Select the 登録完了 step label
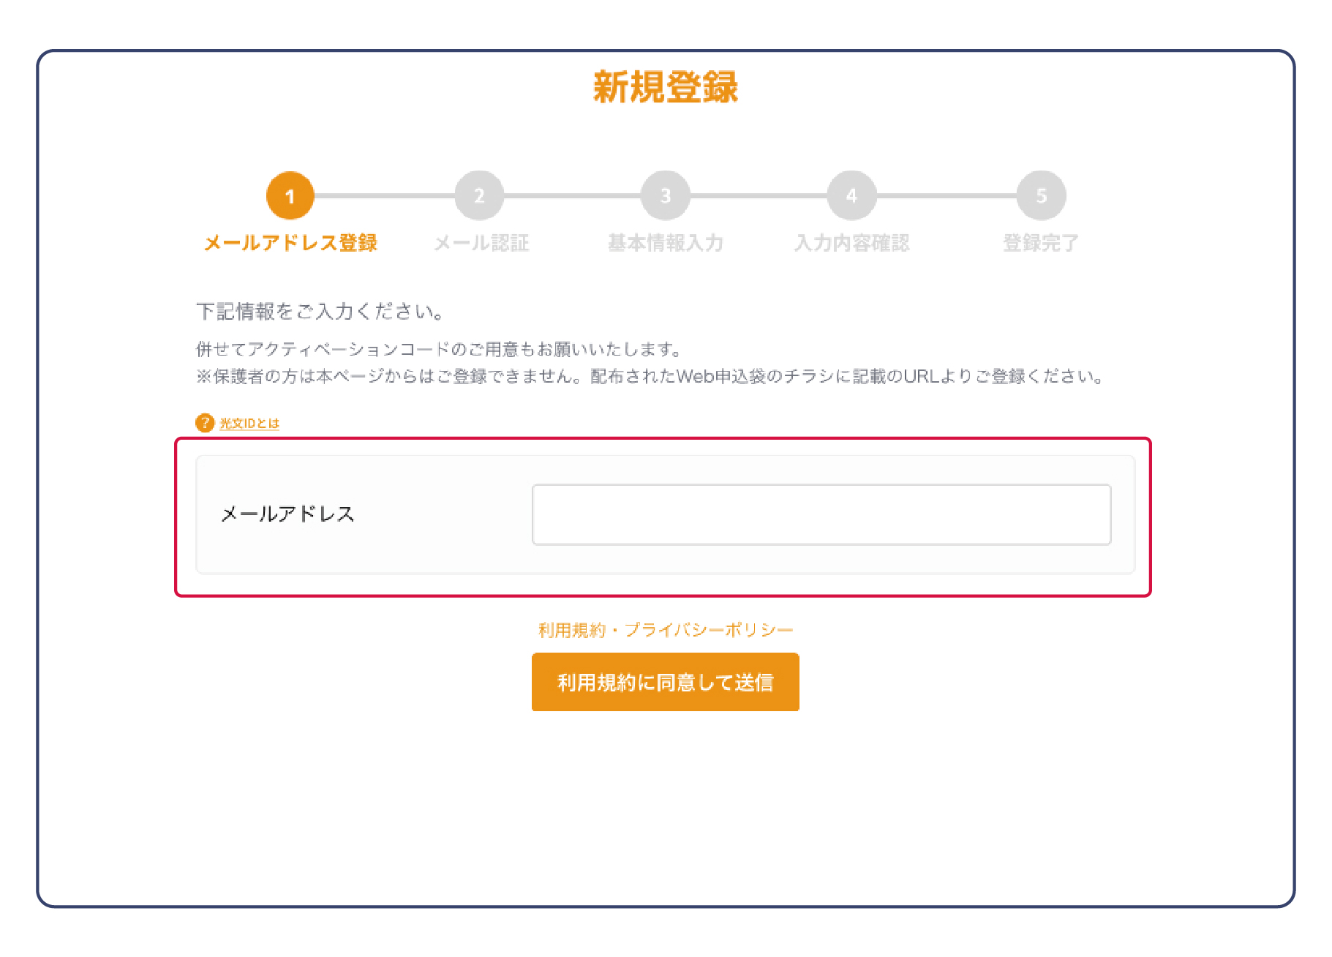1332x957 pixels. point(1040,243)
